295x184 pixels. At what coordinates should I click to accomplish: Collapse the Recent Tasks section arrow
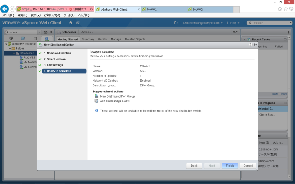(244, 39)
